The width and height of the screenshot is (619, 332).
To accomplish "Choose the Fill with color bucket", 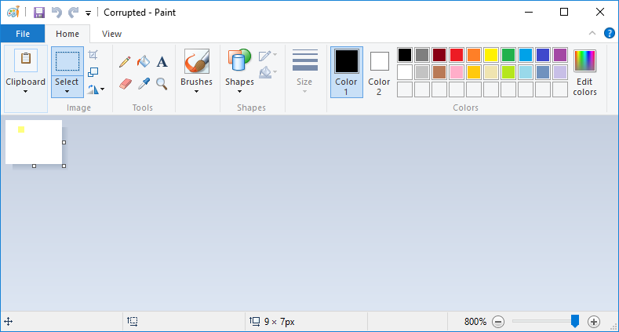I will click(x=144, y=61).
